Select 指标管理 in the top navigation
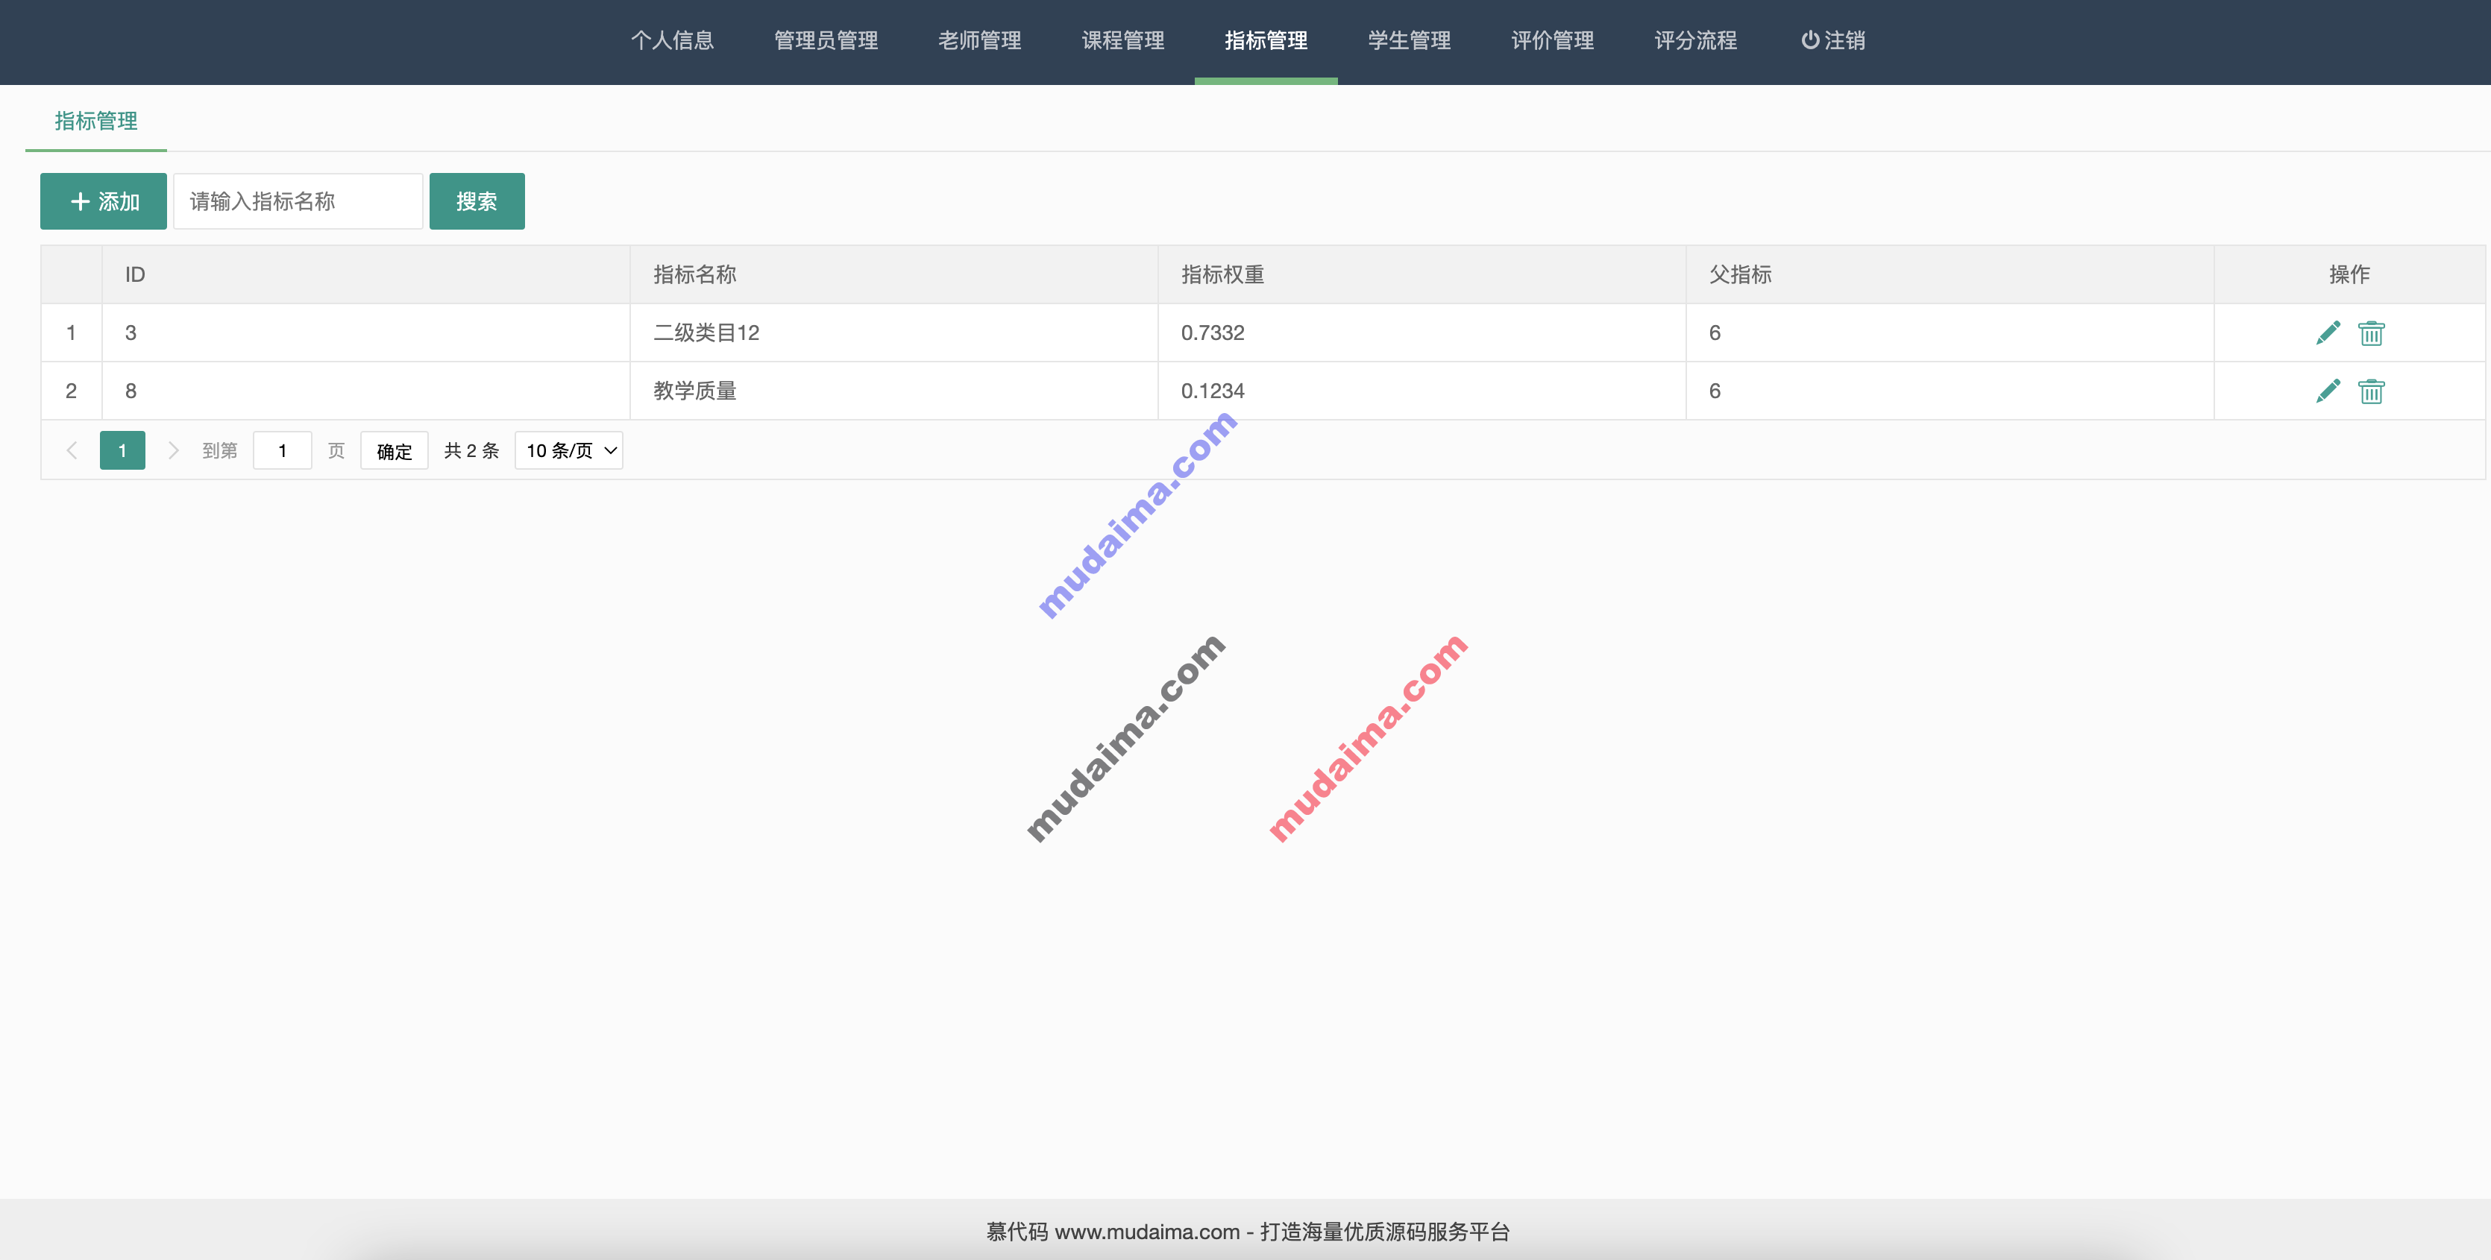The width and height of the screenshot is (2491, 1260). 1266,40
